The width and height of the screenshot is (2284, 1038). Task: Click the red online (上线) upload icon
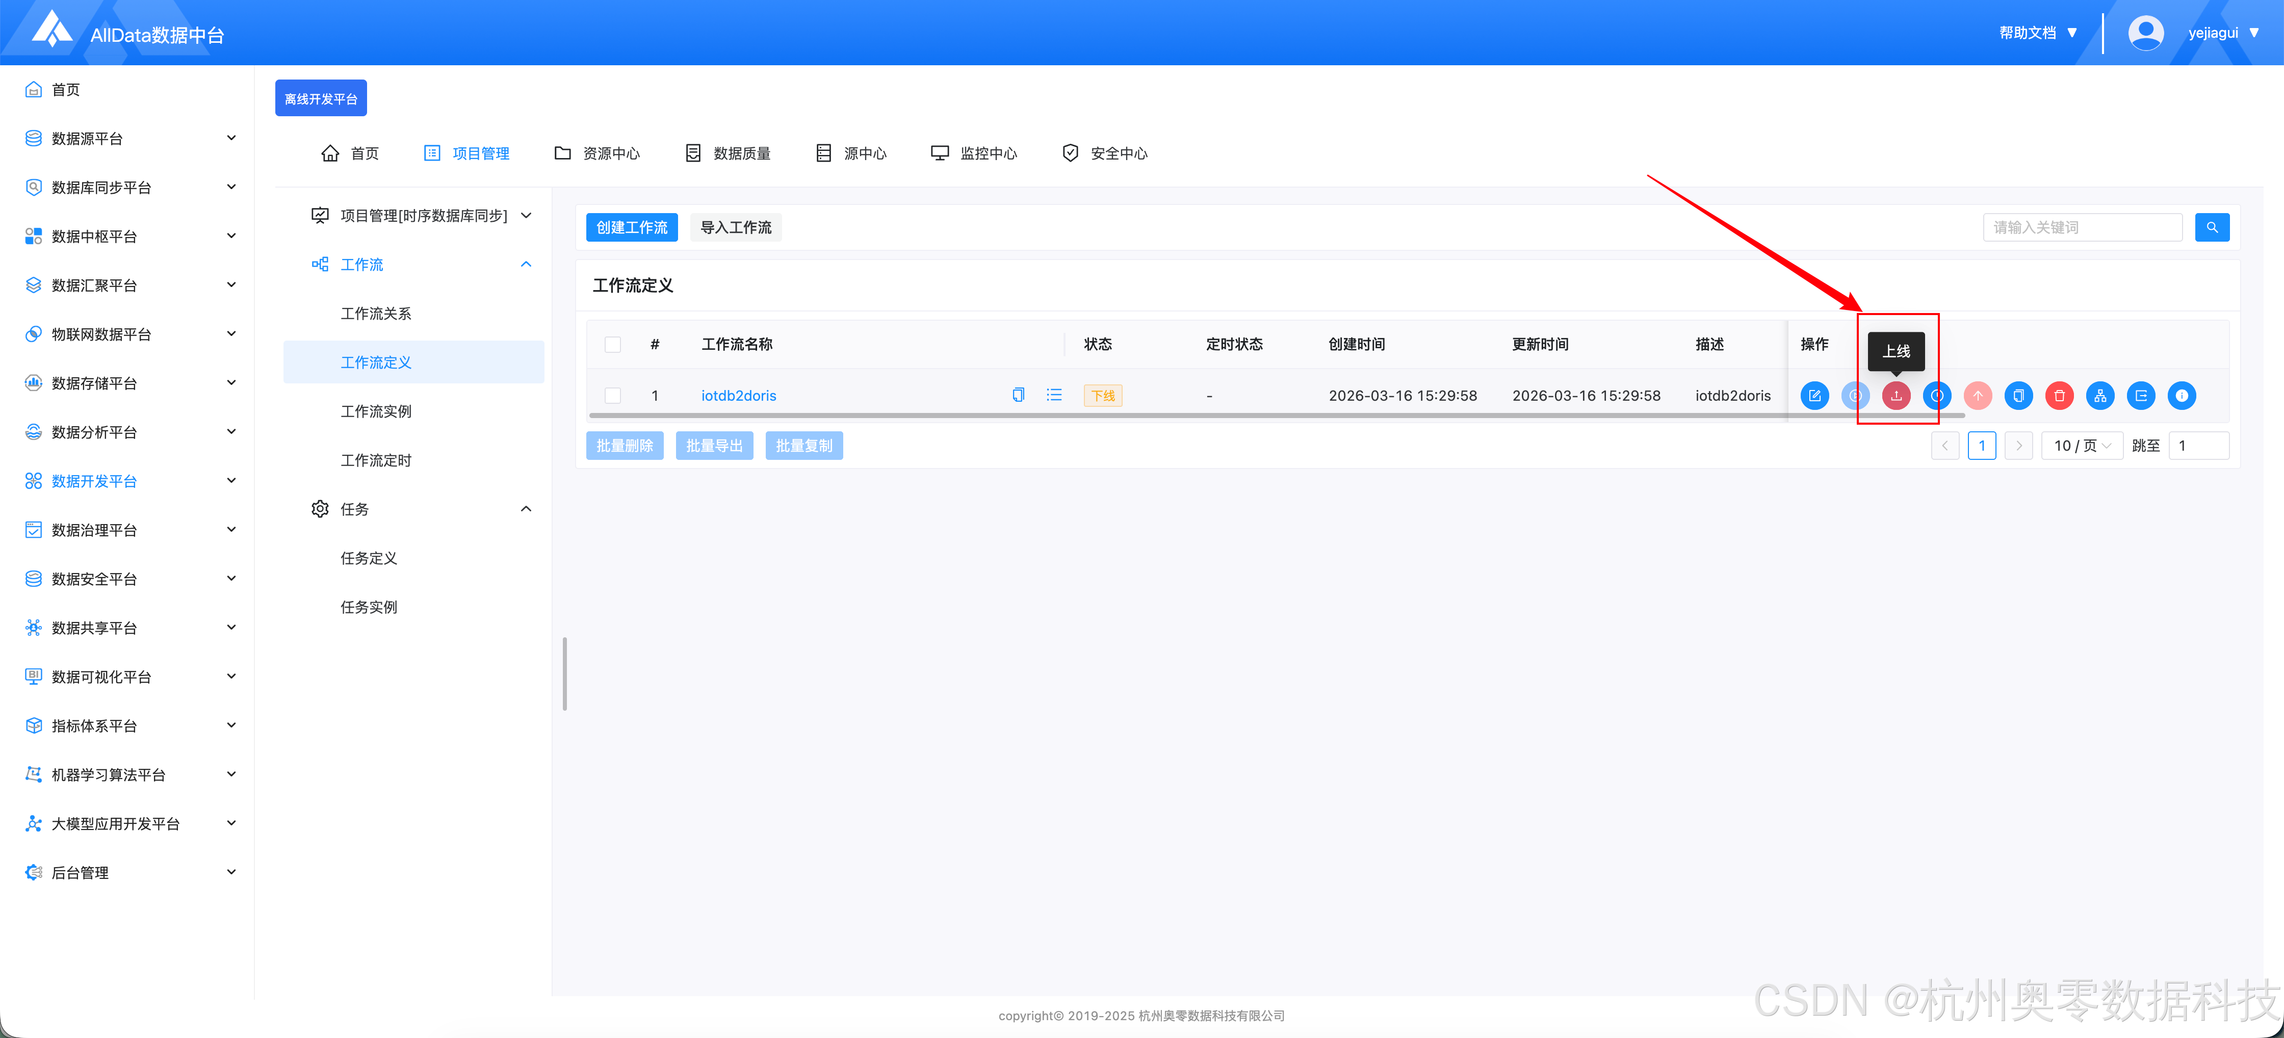[x=1896, y=395]
